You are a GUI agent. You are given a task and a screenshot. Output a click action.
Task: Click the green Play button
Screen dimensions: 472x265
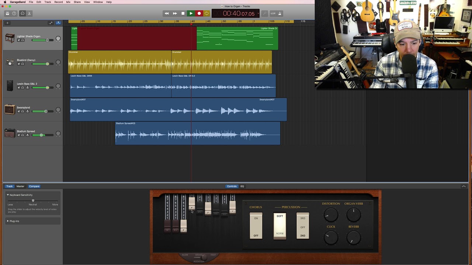191,13
